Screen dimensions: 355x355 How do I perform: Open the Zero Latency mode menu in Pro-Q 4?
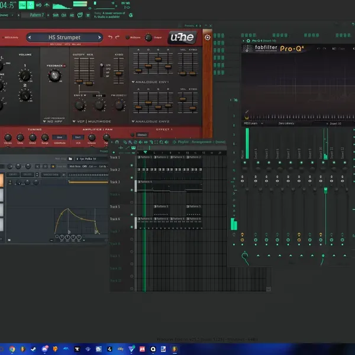click(286, 124)
